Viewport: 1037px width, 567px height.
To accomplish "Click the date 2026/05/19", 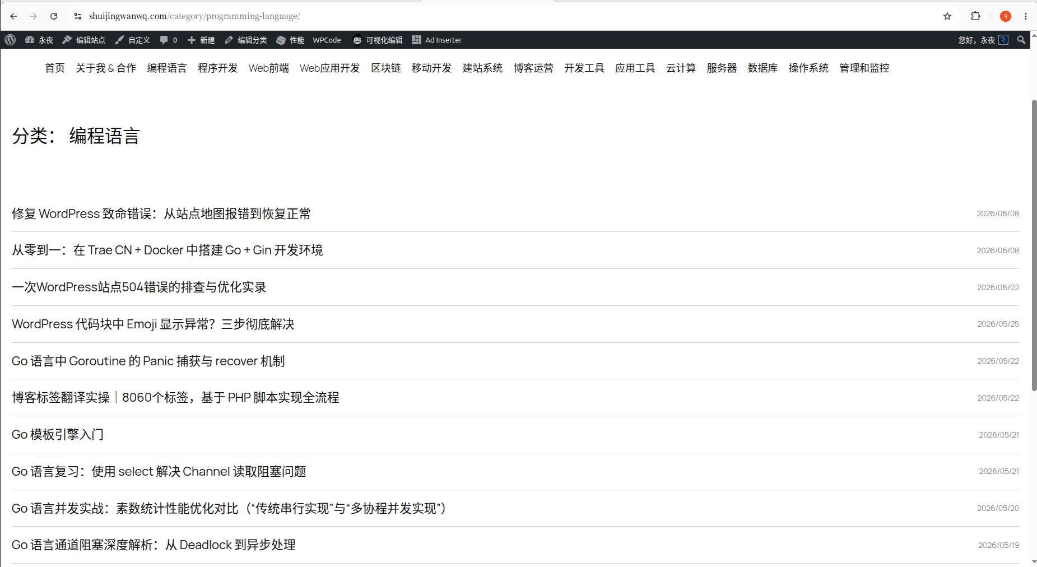I will pos(998,545).
